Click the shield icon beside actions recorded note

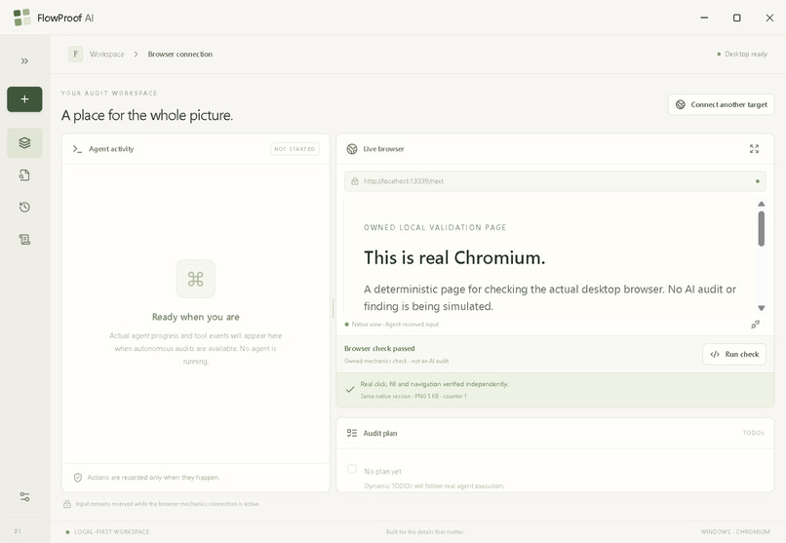[78, 478]
